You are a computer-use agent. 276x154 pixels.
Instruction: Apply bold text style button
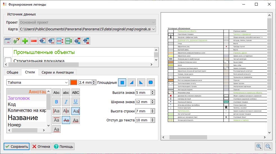tap(56, 102)
